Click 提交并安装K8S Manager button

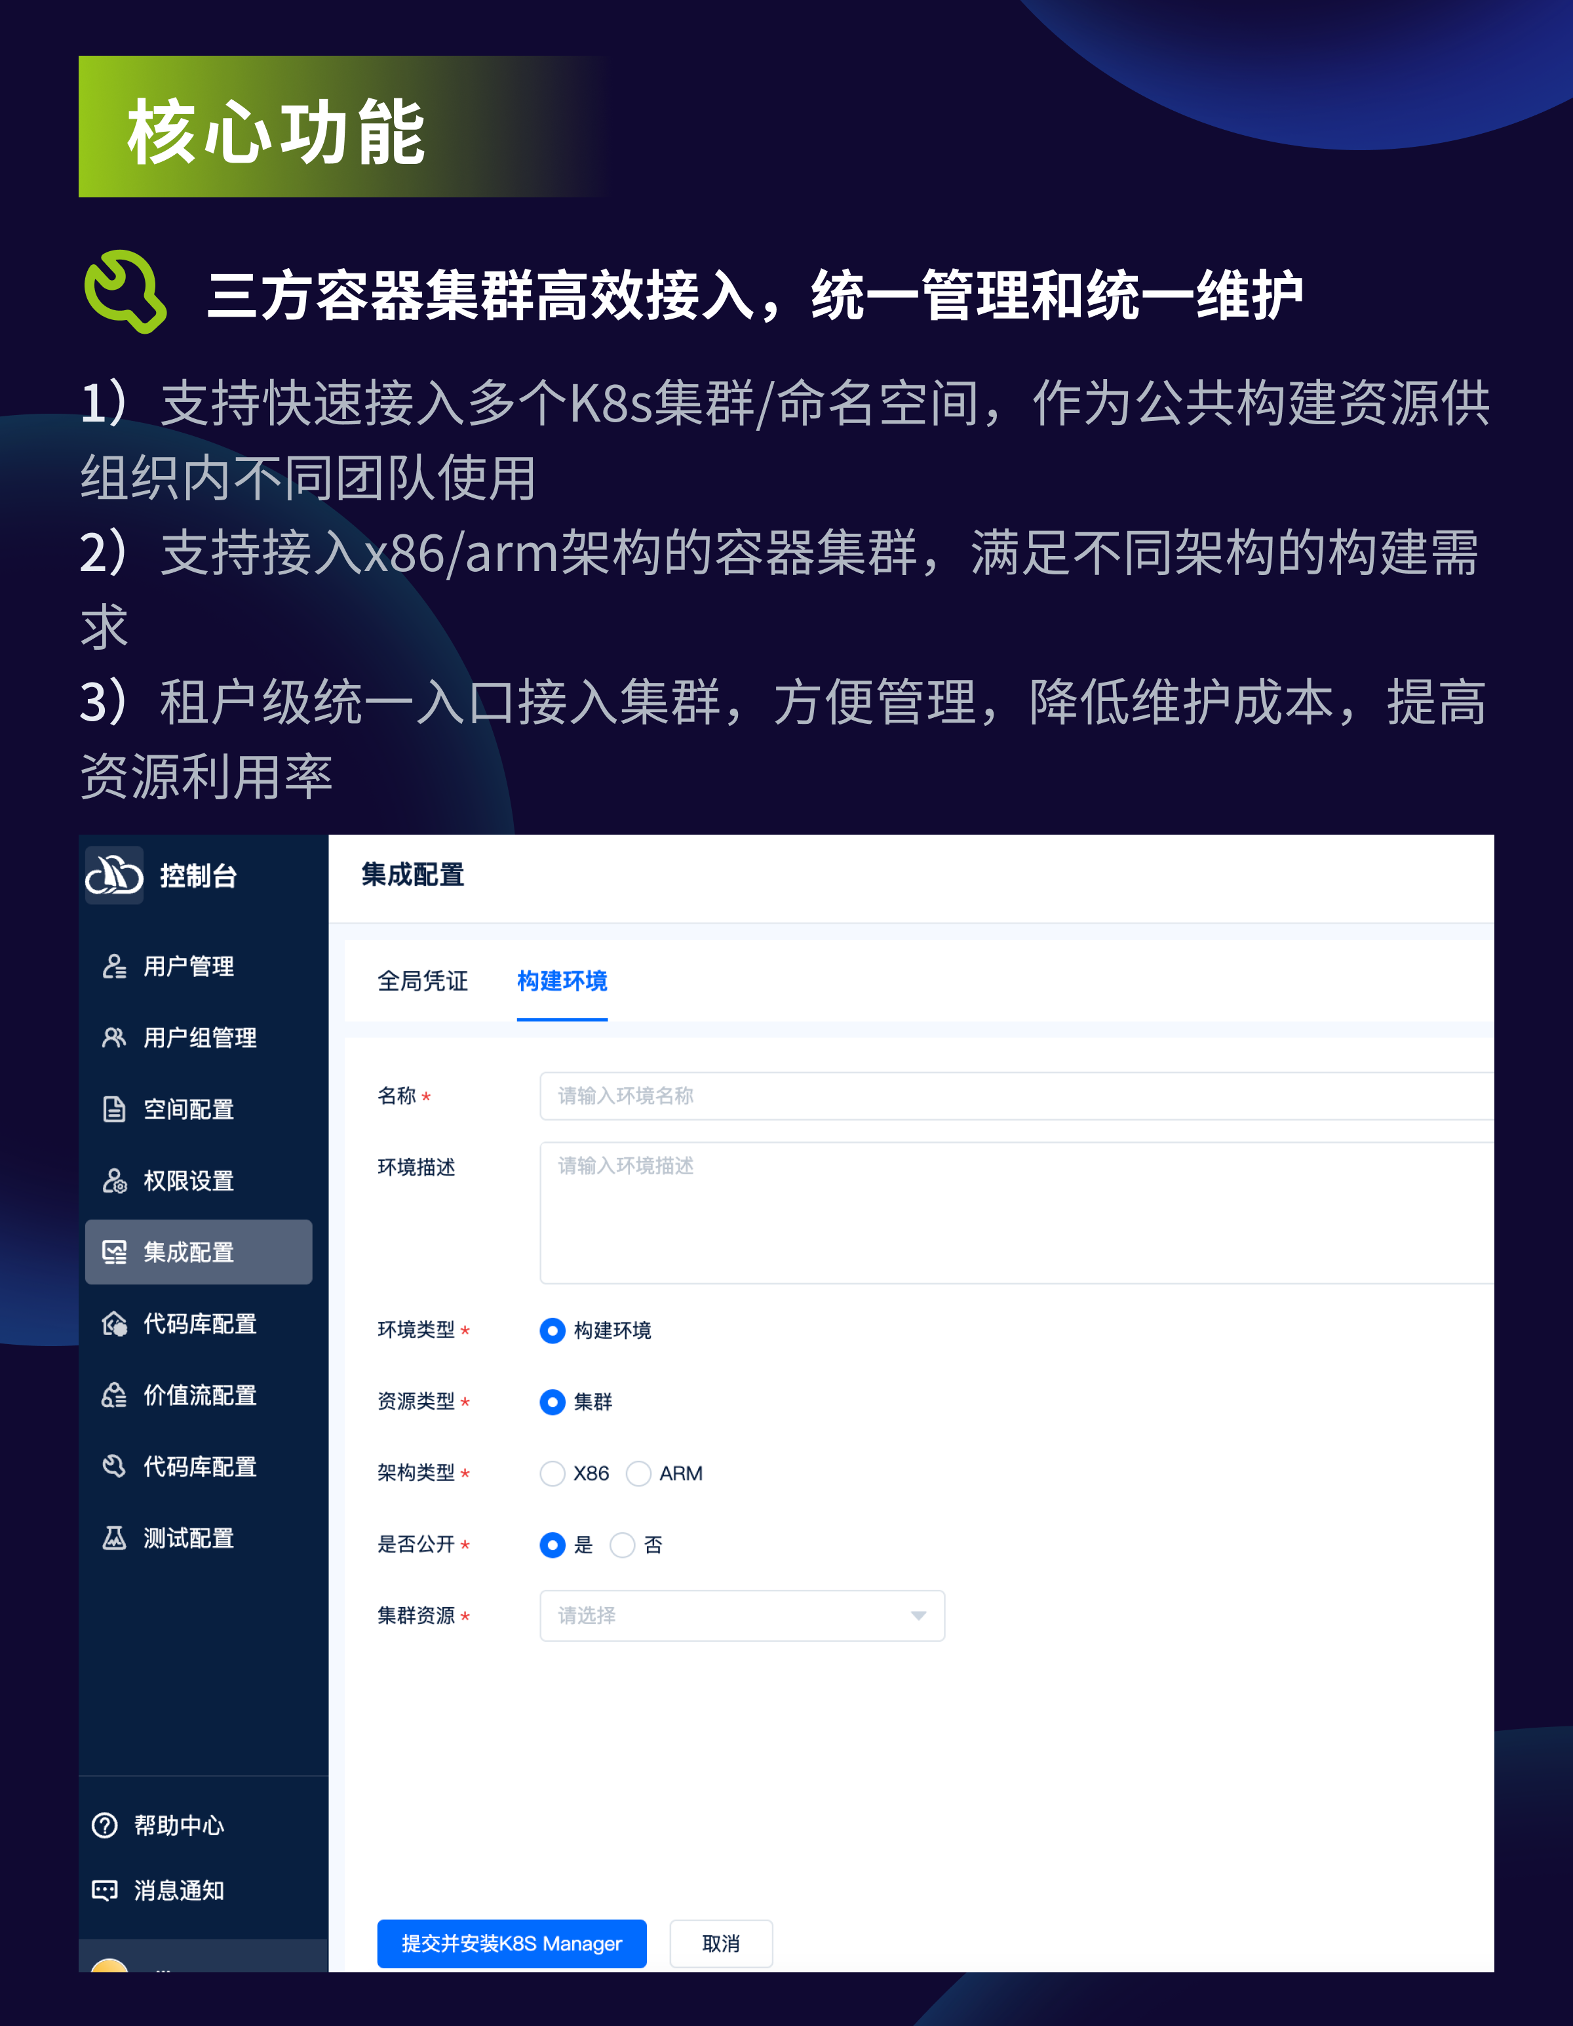(x=512, y=1943)
